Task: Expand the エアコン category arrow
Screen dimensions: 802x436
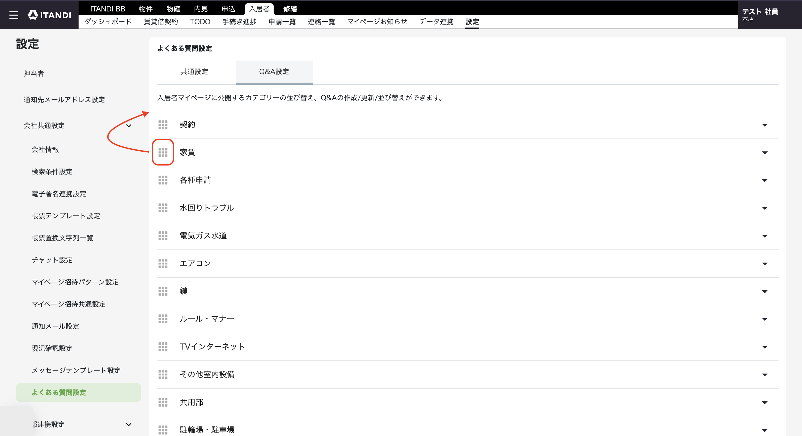Action: click(764, 264)
